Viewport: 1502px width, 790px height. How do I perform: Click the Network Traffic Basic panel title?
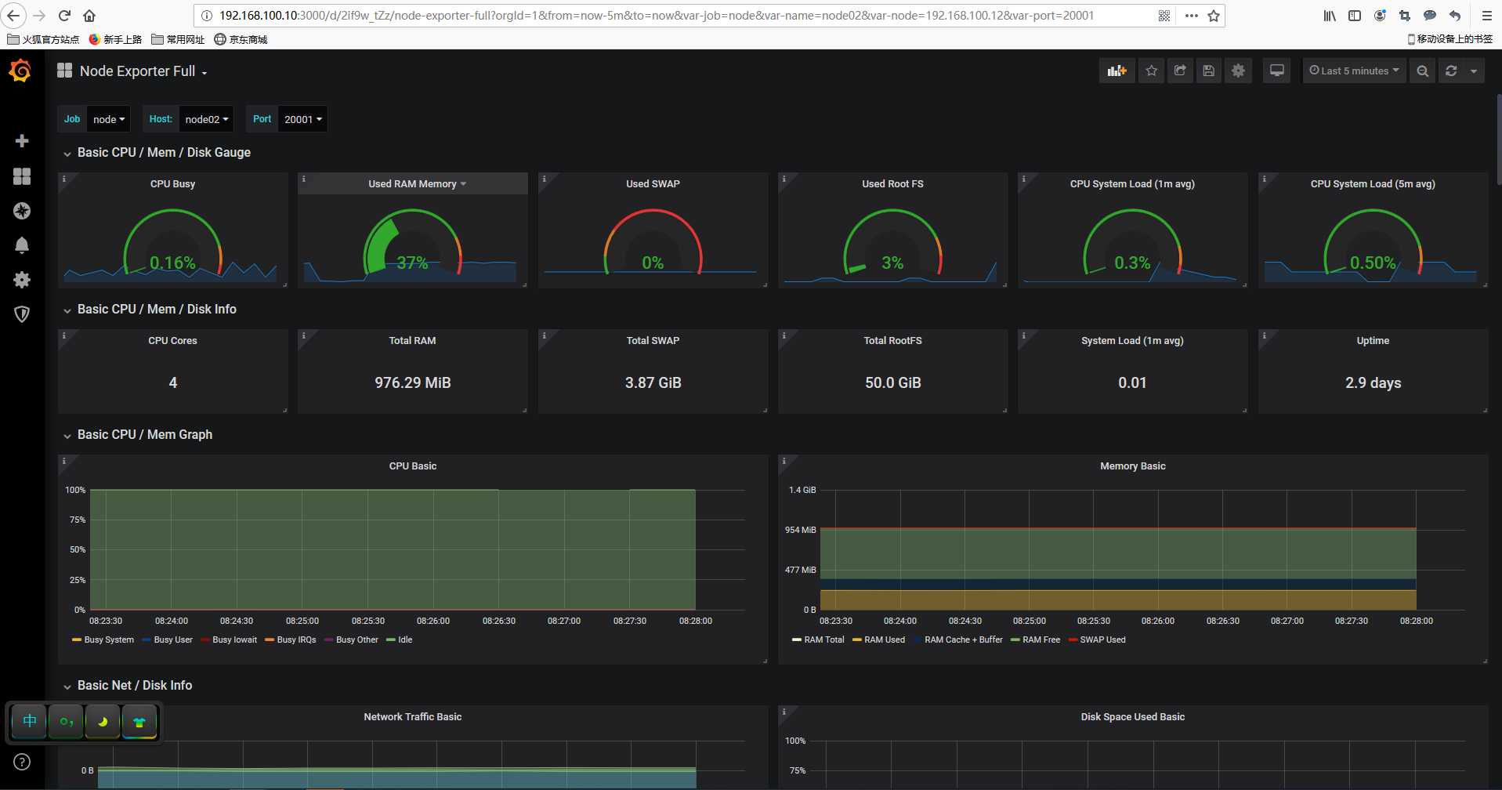413,717
